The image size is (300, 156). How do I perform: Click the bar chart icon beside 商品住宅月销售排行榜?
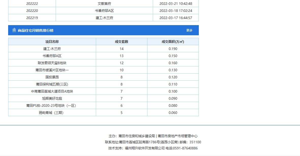(x=14, y=30)
